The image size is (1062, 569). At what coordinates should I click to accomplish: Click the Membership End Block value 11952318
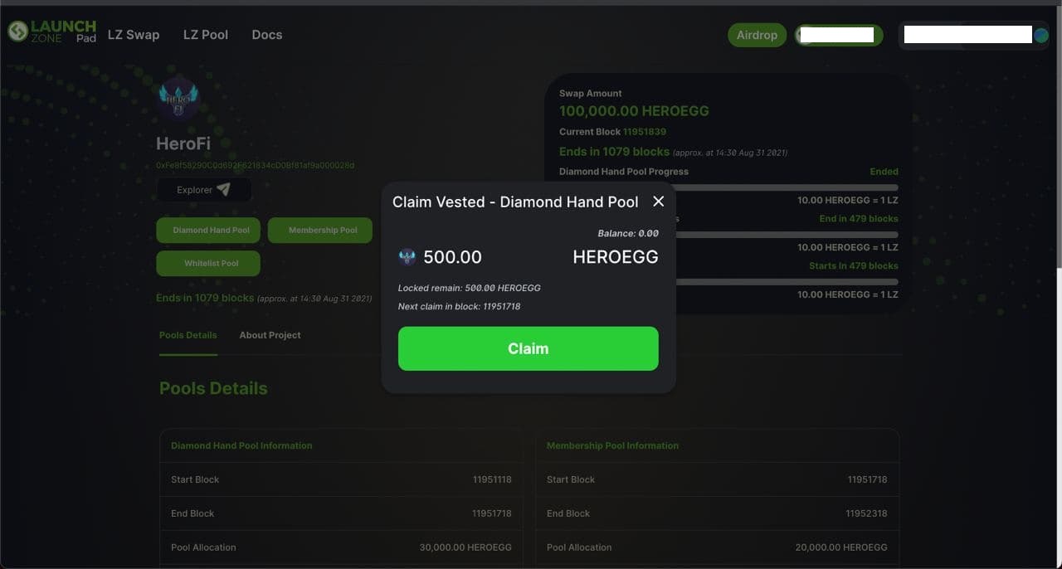tap(866, 513)
